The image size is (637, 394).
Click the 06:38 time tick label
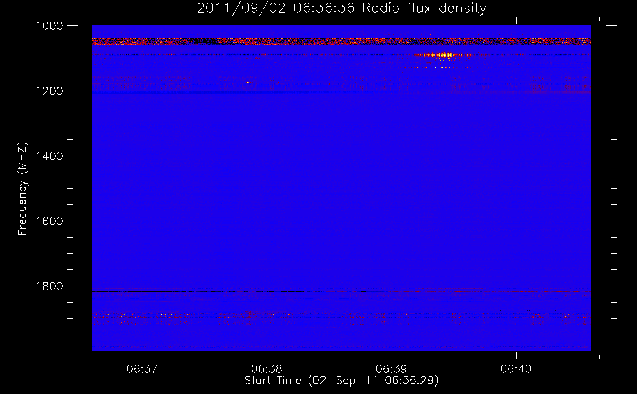267,369
